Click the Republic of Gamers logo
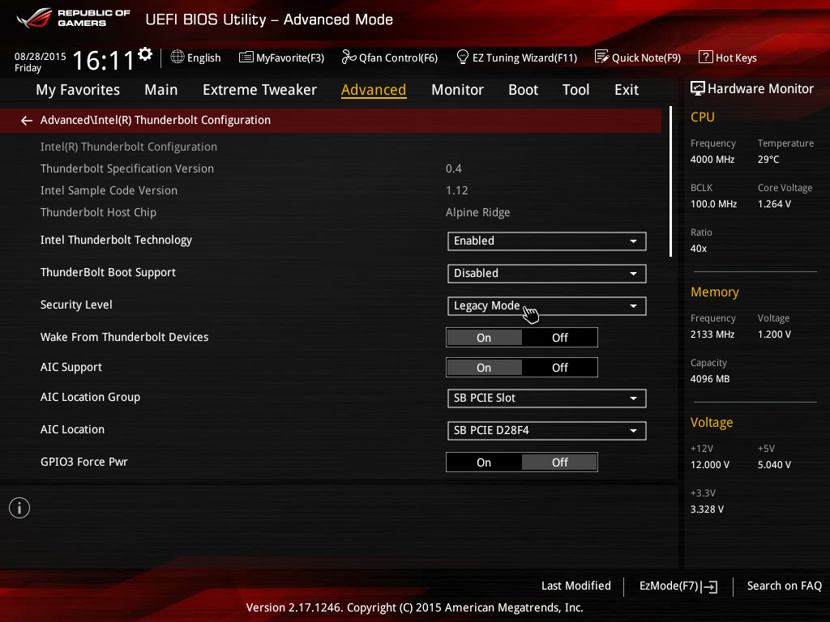The width and height of the screenshot is (830, 622). pos(73,18)
